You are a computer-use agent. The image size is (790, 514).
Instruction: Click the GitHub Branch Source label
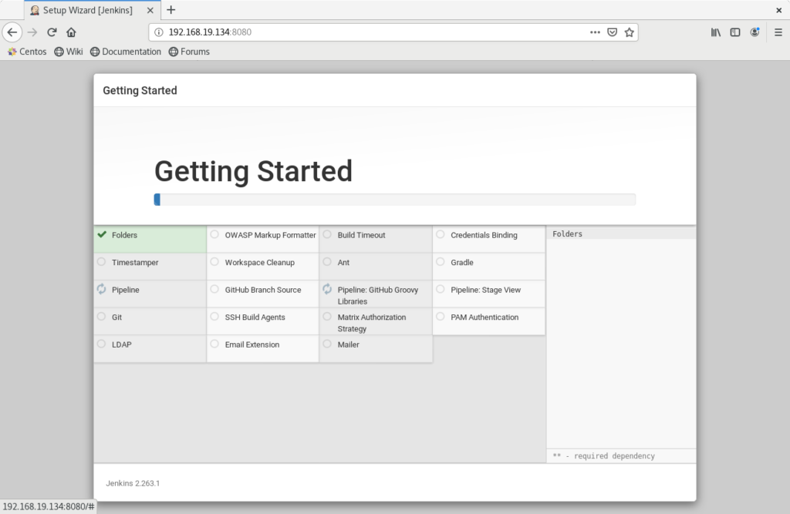click(x=263, y=290)
